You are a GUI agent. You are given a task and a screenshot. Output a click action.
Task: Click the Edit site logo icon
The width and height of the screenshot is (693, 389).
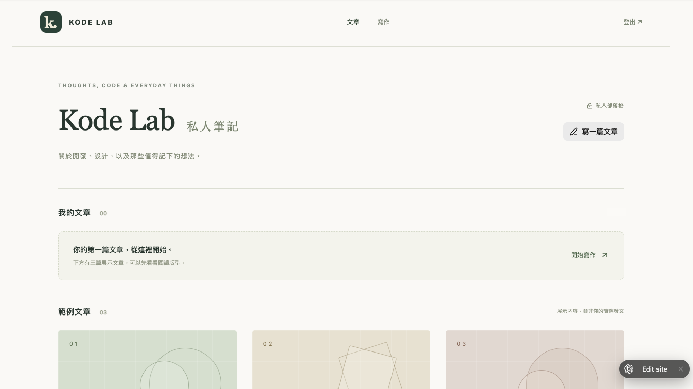tap(629, 369)
